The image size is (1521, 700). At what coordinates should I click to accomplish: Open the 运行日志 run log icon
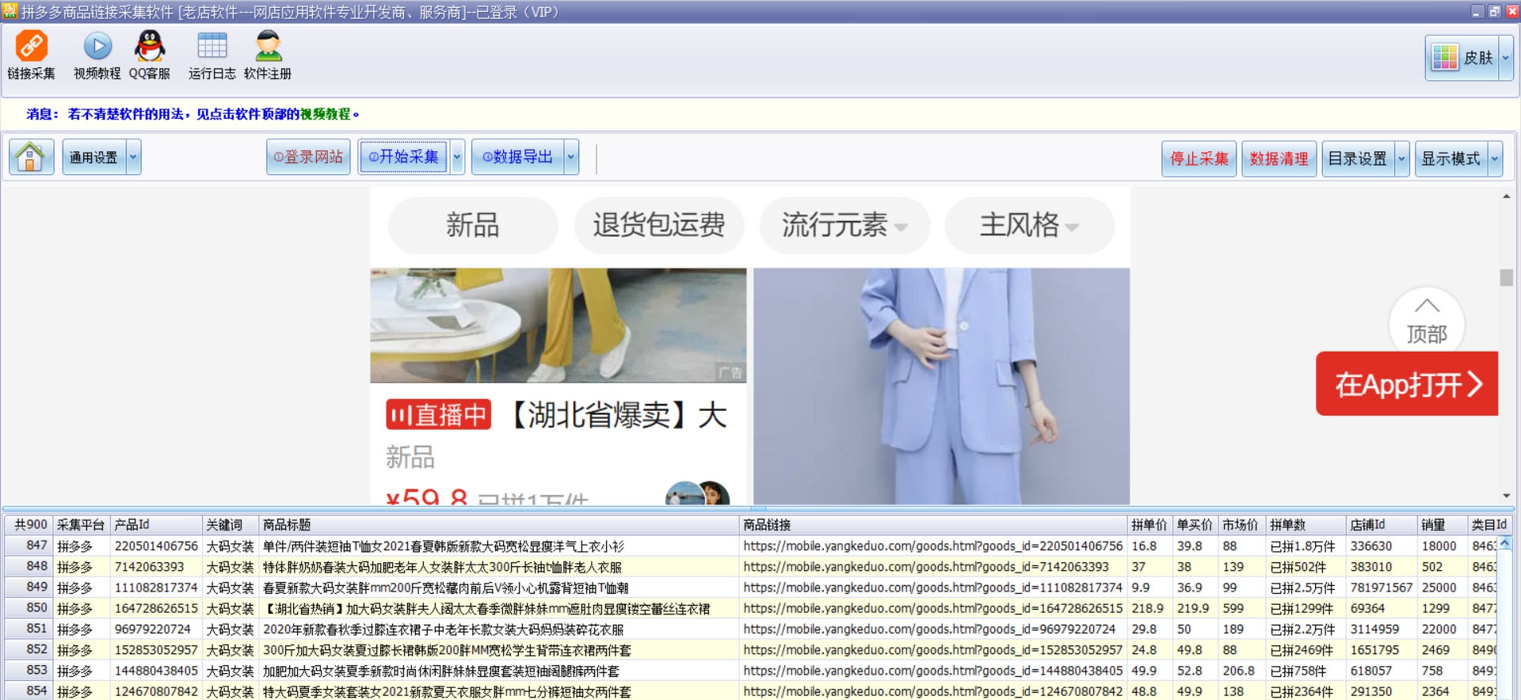click(212, 47)
